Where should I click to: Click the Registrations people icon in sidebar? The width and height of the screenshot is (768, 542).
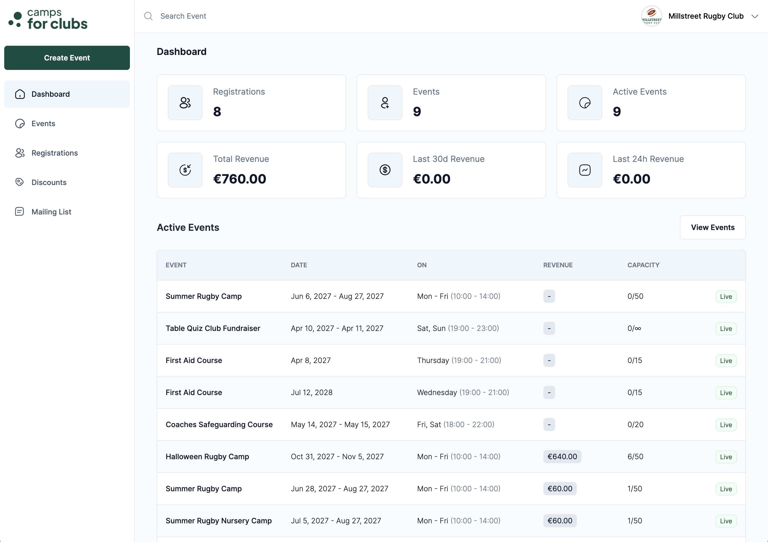tap(20, 153)
